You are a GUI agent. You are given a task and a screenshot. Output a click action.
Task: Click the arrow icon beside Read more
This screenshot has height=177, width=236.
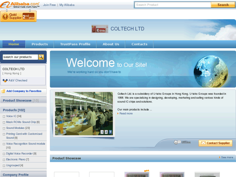pos(118,113)
